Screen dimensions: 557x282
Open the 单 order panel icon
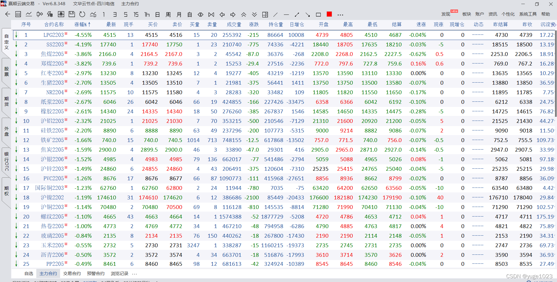click(x=61, y=14)
